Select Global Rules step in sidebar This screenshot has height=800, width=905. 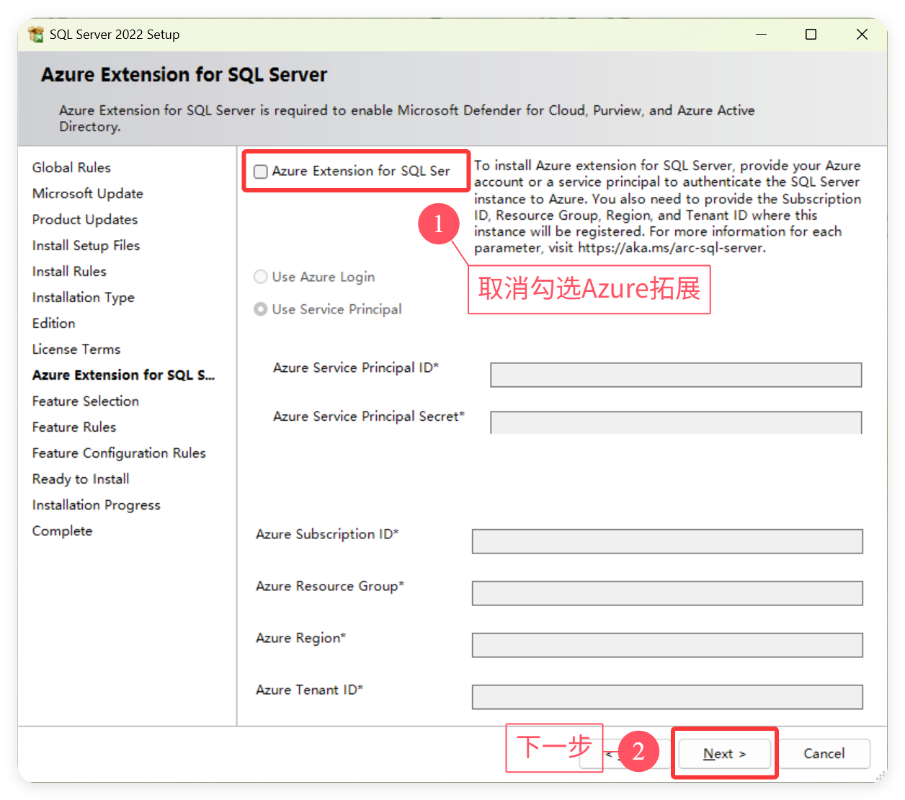pos(71,168)
